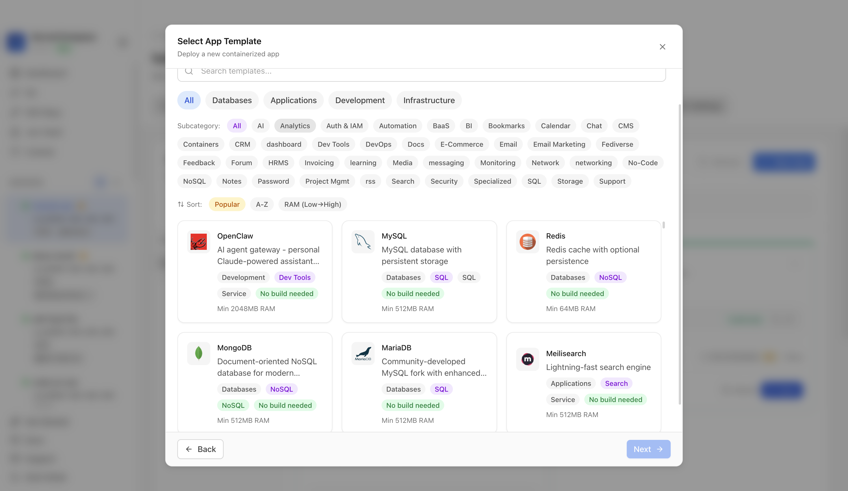The image size is (848, 491).
Task: Click the Search tag on Meilisearch card
Action: click(616, 383)
